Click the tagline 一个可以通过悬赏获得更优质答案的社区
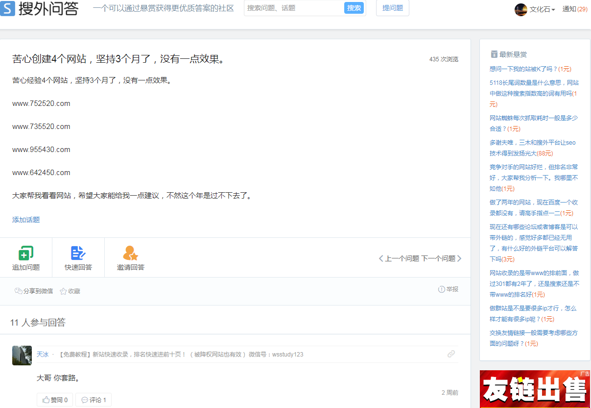Screen dimensions: 591x408 164,8
